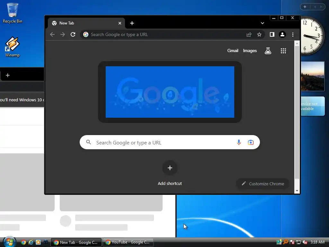Image resolution: width=329 pixels, height=247 pixels.
Task: Click the Windows Sidebar tray icon
Action: click(x=279, y=242)
